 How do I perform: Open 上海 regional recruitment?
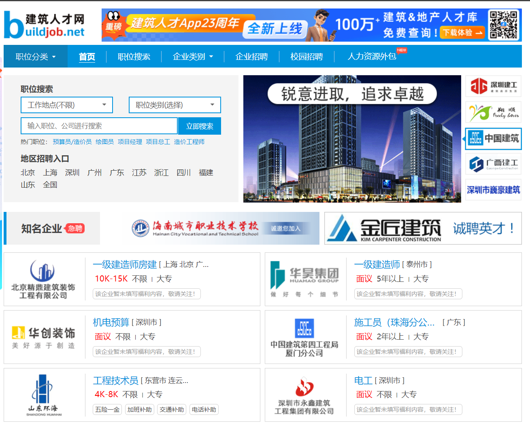click(x=50, y=173)
